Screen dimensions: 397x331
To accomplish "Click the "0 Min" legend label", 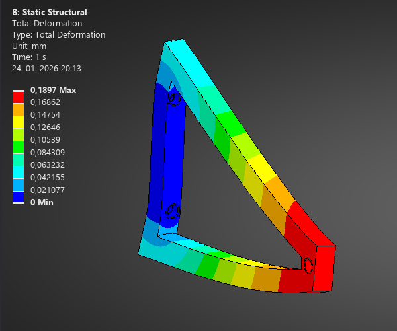I will pyautogui.click(x=42, y=202).
